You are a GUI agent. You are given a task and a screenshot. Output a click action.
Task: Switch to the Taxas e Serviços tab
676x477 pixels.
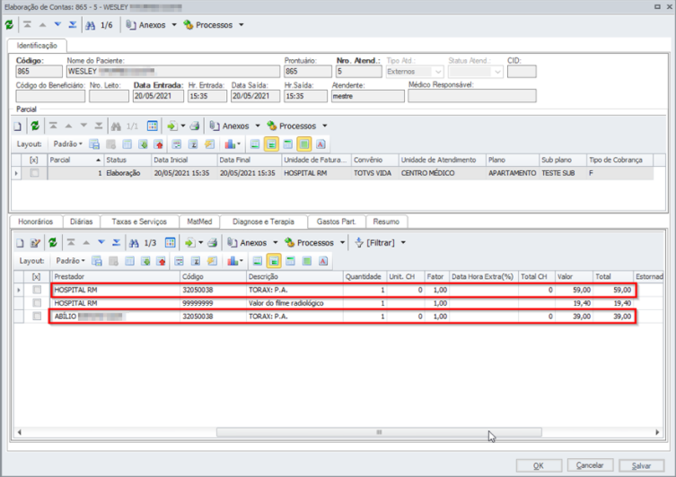[x=139, y=221]
